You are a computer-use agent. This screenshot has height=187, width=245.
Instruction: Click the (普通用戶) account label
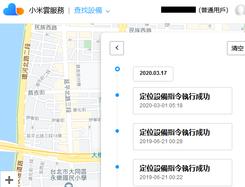213,10
